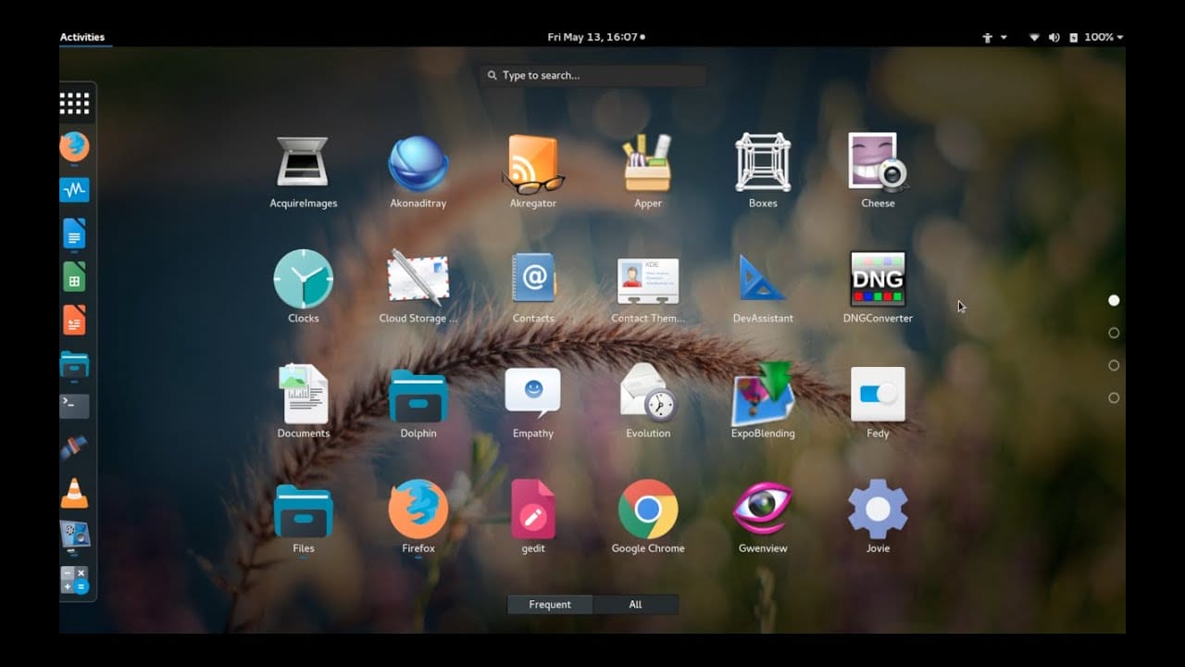This screenshot has width=1185, height=667.
Task: Launch DevAssistant
Action: (x=763, y=278)
